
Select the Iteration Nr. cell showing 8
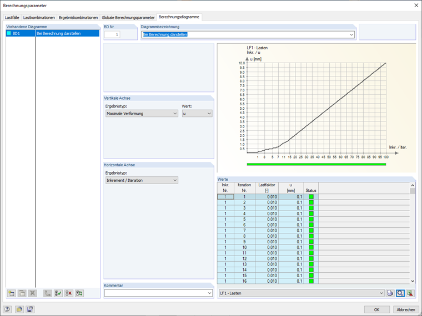(244, 236)
